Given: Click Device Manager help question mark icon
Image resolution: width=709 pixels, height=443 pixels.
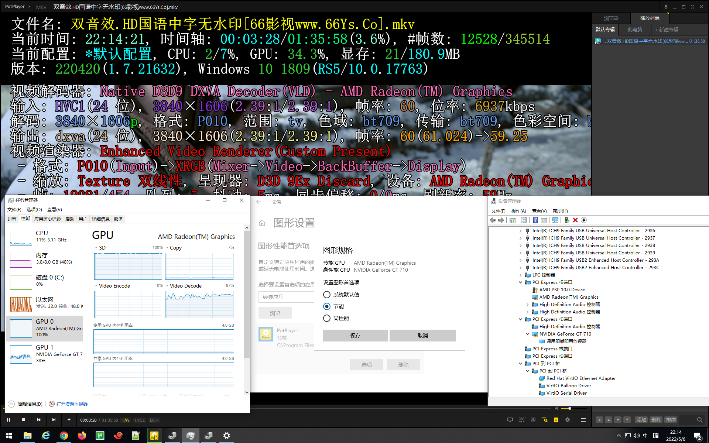Looking at the screenshot, I should (535, 220).
